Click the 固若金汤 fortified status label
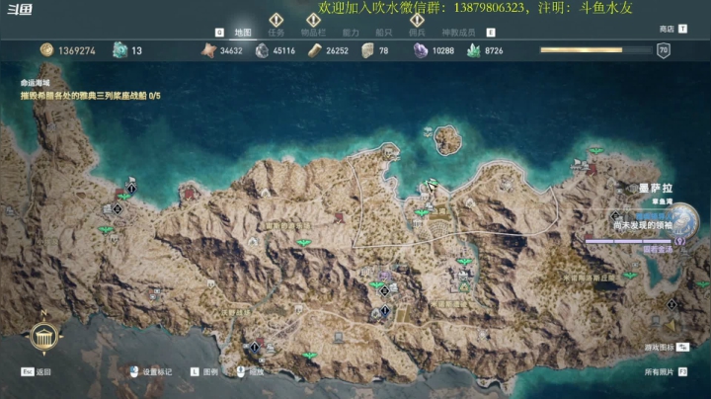The width and height of the screenshot is (711, 399). point(658,249)
